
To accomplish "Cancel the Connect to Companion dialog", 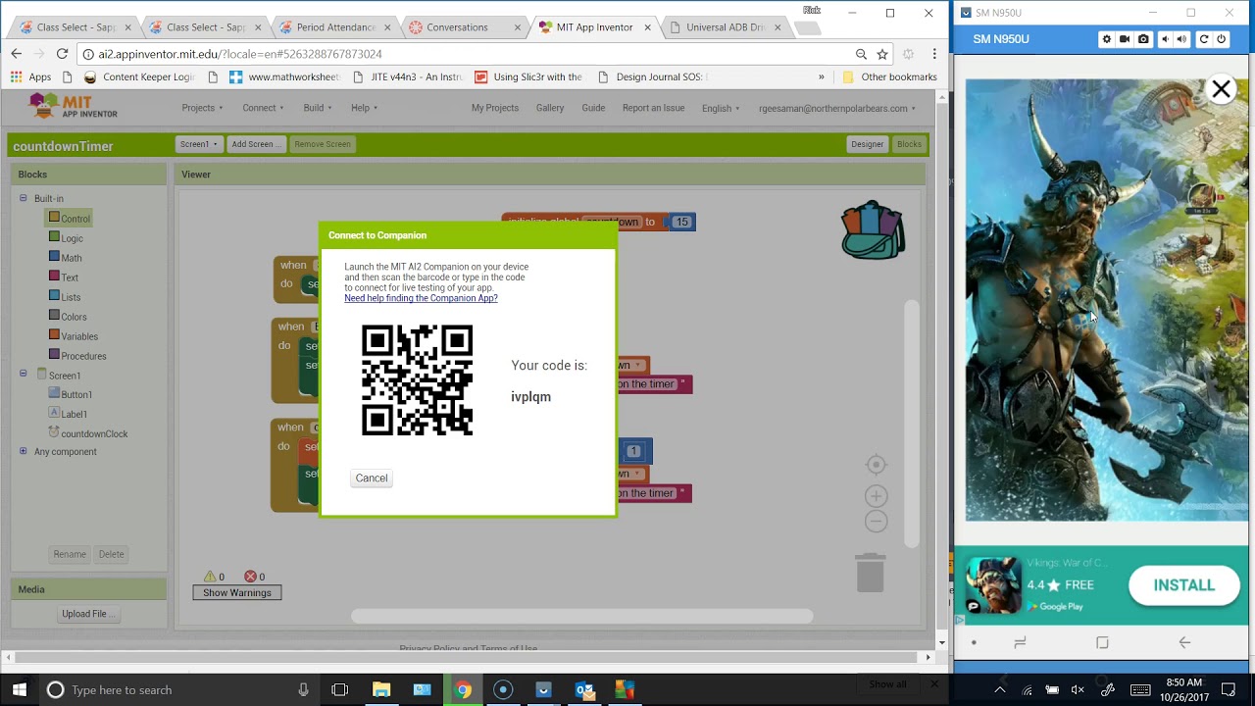I will (372, 478).
